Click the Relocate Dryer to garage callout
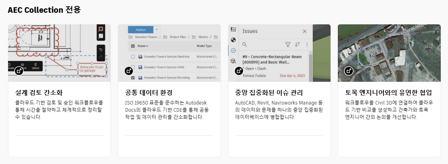 92,69
